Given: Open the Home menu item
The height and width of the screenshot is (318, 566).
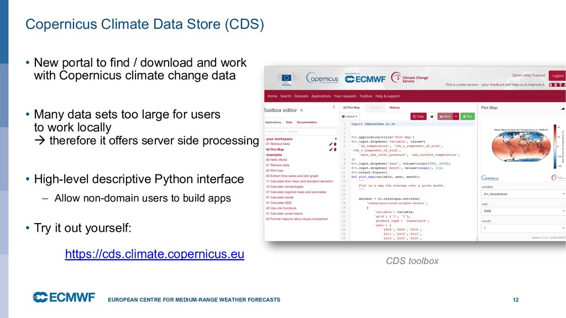Looking at the screenshot, I should pyautogui.click(x=272, y=96).
